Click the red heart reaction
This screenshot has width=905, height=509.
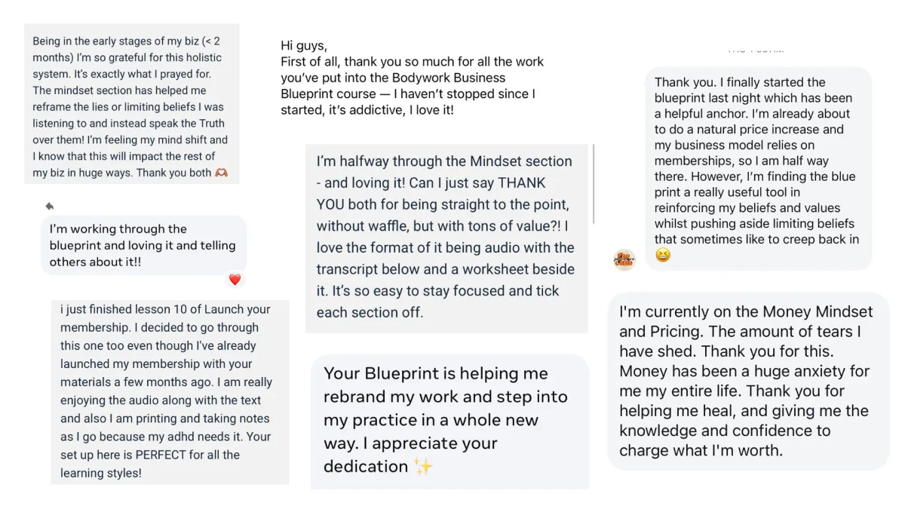click(235, 280)
